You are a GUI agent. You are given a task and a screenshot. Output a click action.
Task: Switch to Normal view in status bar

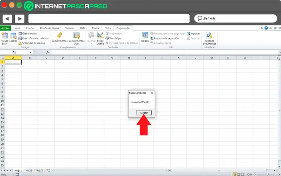tap(235, 174)
